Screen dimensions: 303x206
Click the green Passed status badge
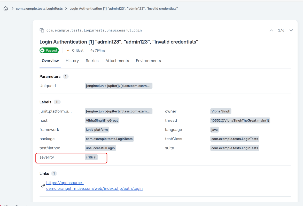point(49,51)
